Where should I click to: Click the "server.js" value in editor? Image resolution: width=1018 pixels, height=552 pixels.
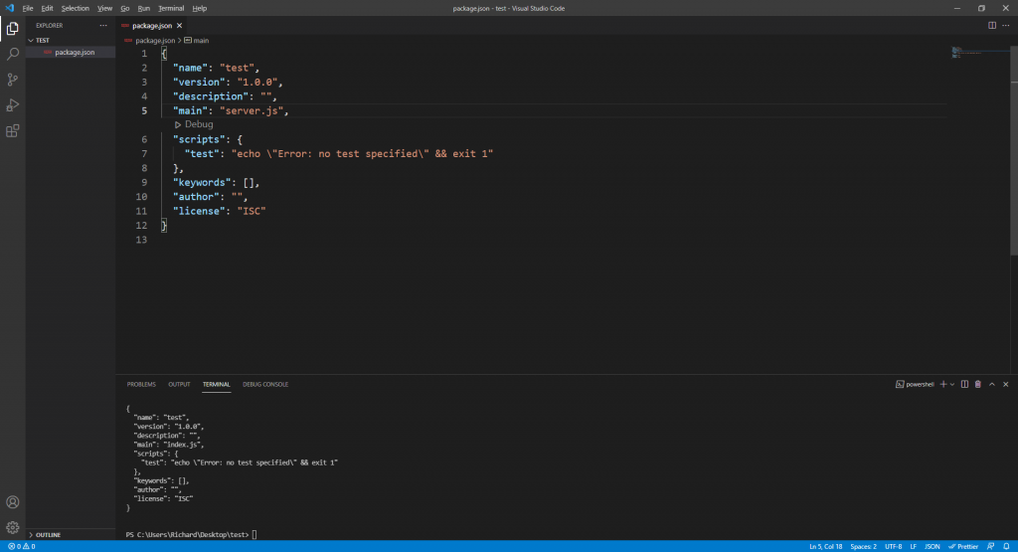coord(252,111)
